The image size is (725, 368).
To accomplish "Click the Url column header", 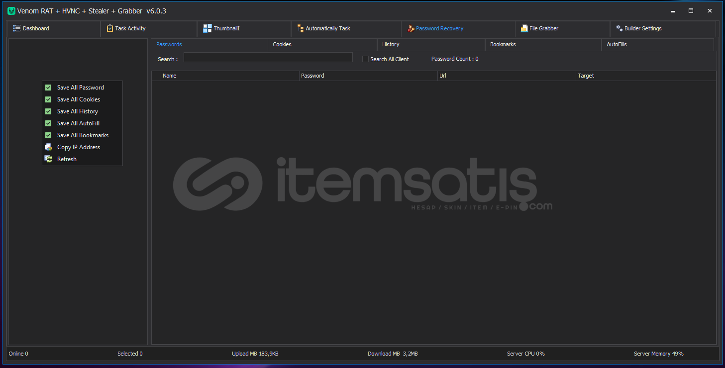I will [x=507, y=76].
